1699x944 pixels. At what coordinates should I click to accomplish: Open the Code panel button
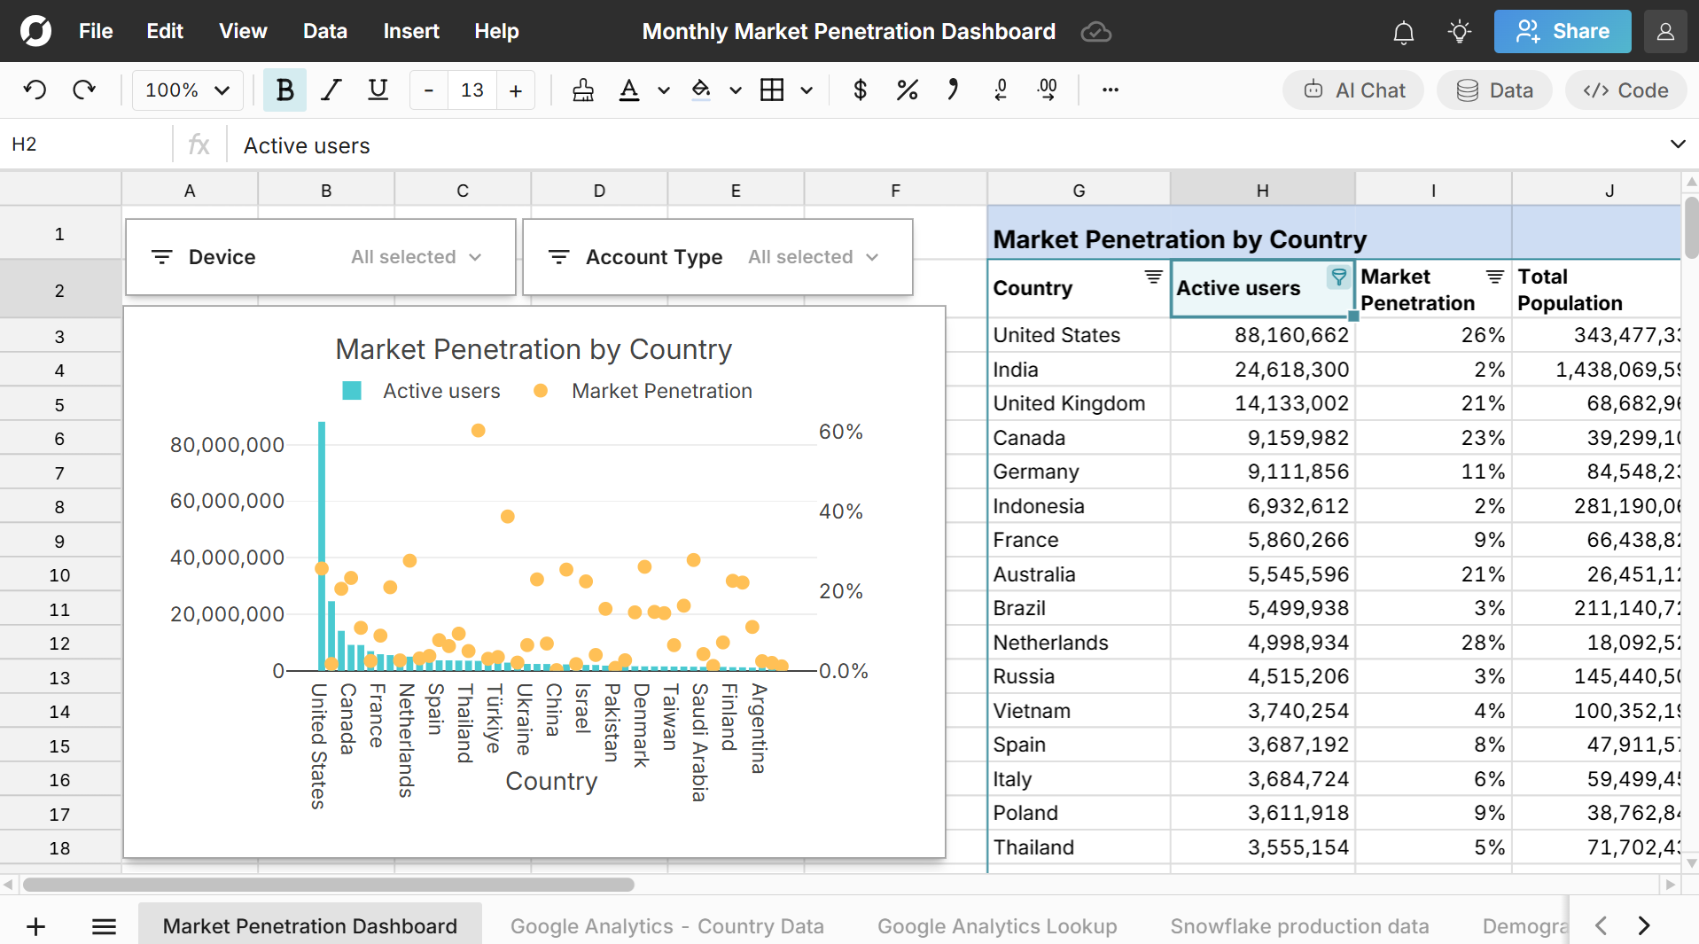point(1625,90)
